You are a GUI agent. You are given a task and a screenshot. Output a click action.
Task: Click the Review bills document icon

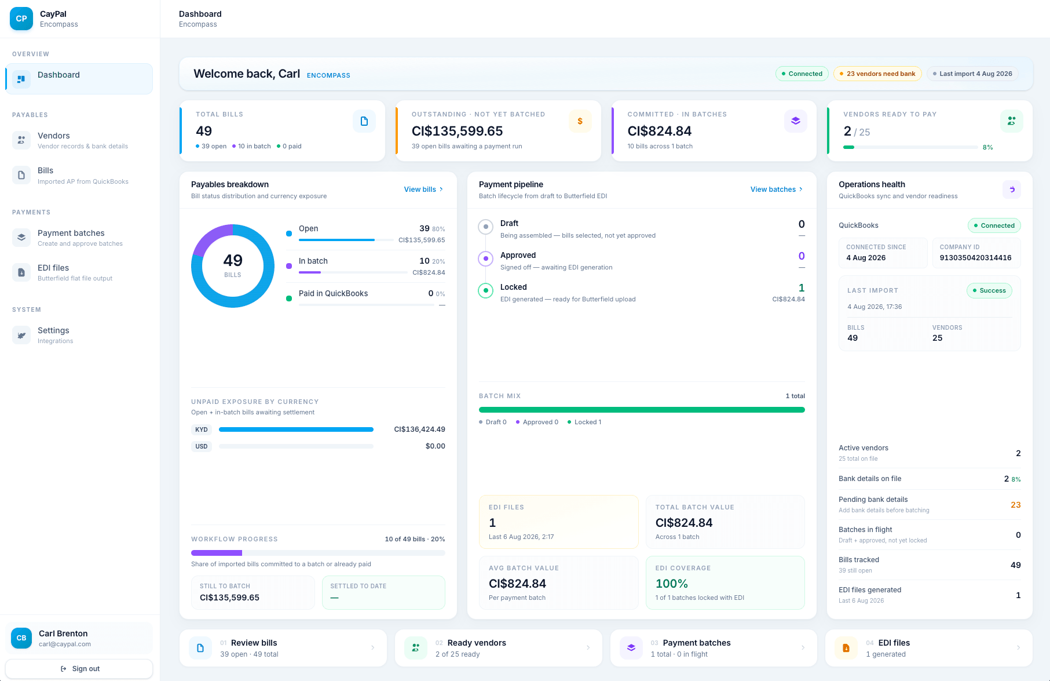click(200, 648)
